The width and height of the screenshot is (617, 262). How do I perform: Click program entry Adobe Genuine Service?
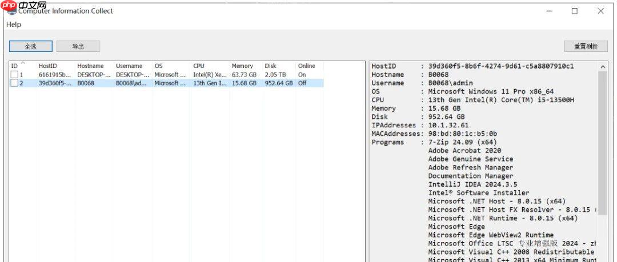[471, 159]
